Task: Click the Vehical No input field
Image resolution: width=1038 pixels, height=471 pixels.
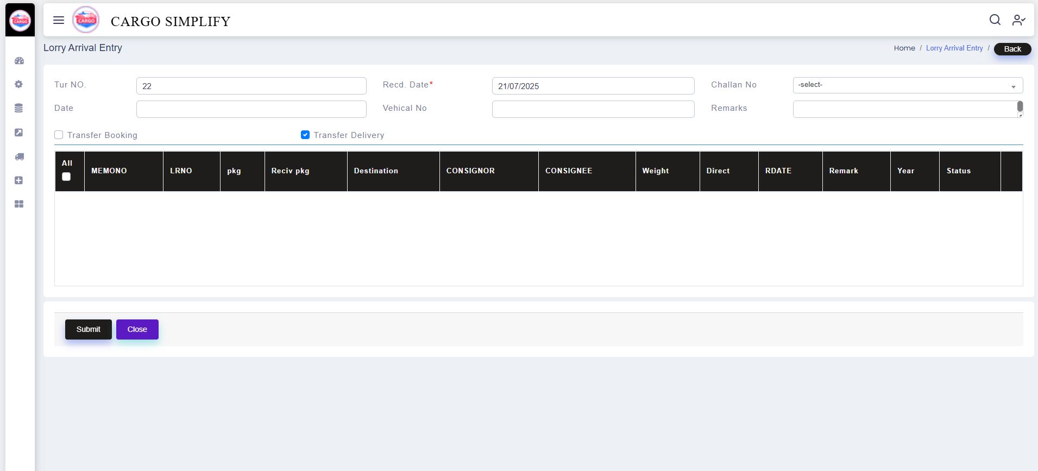Action: (593, 109)
